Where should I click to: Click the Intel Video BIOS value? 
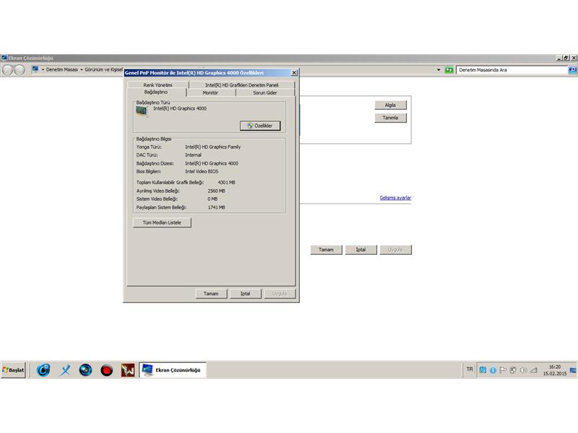tap(202, 172)
